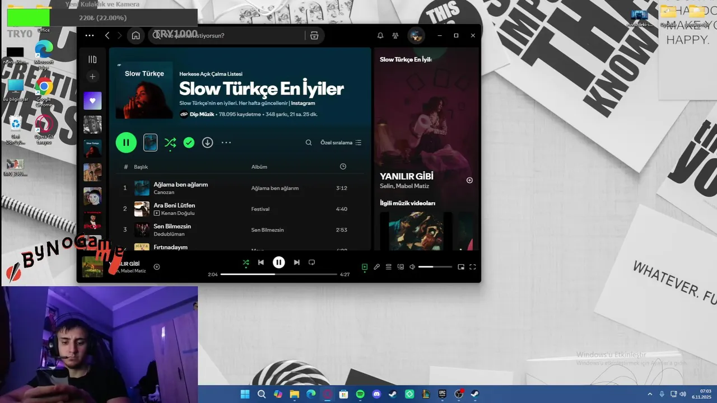Open Liked Songs heart playlist

[92, 101]
